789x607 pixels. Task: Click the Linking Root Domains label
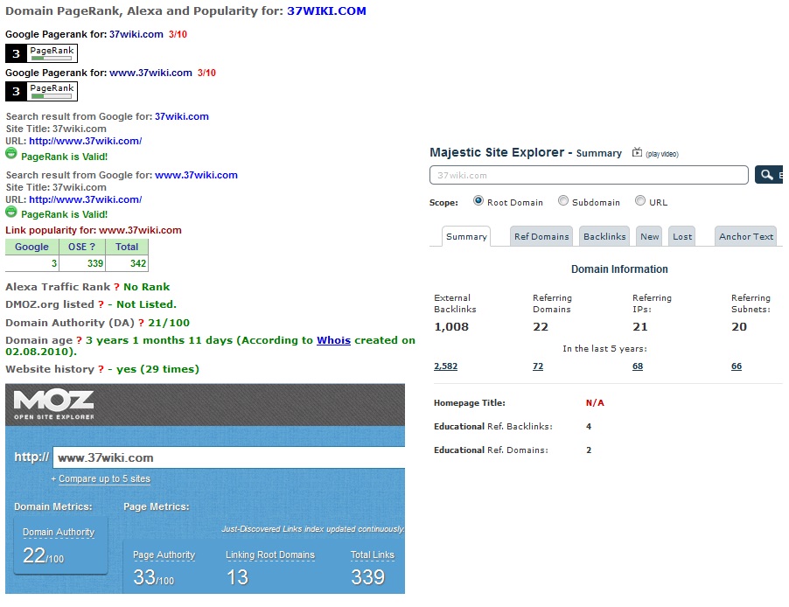(270, 555)
